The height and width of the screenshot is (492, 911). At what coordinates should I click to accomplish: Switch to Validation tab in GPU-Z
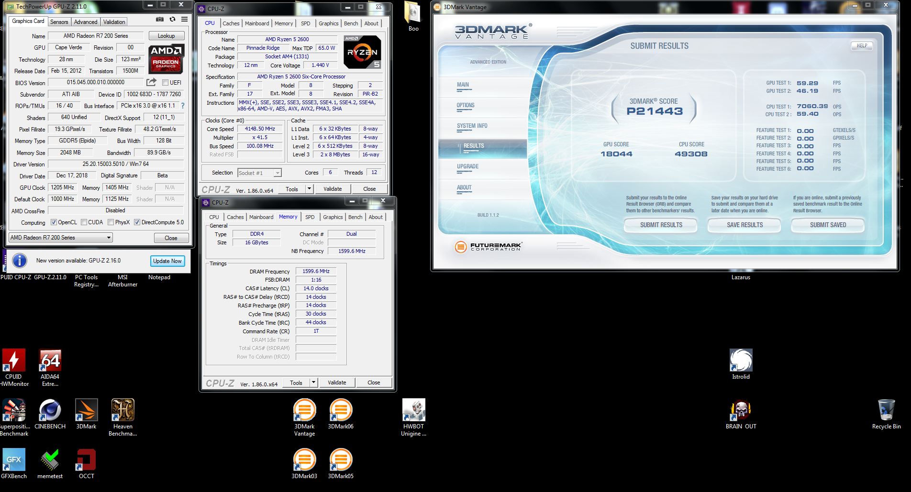click(x=114, y=22)
